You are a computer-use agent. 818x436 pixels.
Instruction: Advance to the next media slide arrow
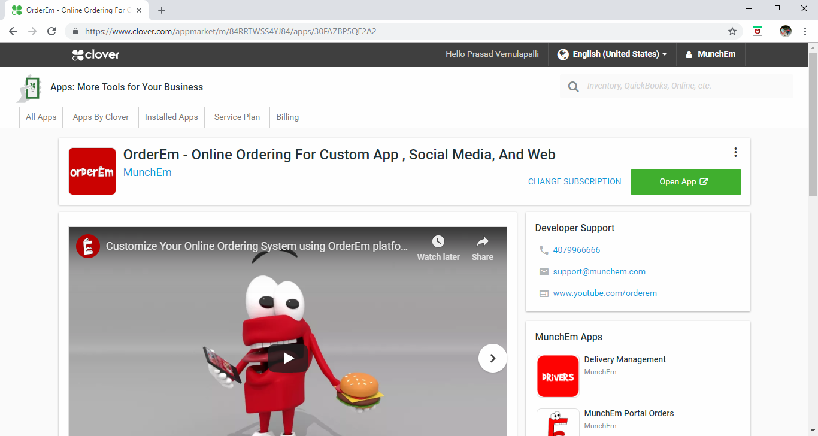pyautogui.click(x=493, y=358)
